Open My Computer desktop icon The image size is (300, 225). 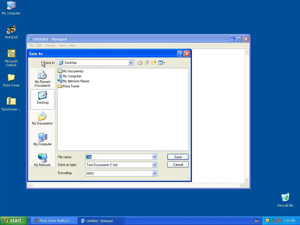pos(11,8)
